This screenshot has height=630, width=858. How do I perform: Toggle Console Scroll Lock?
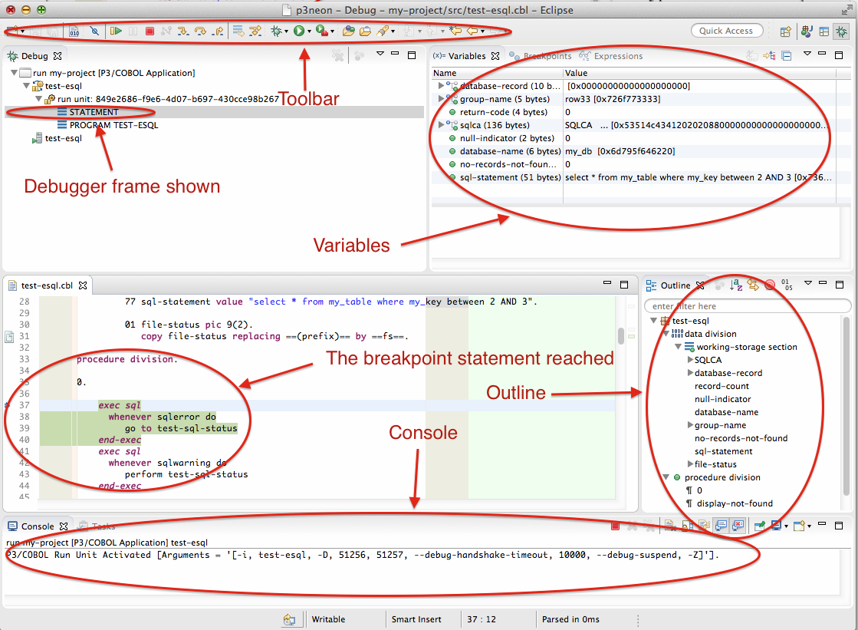(x=688, y=526)
